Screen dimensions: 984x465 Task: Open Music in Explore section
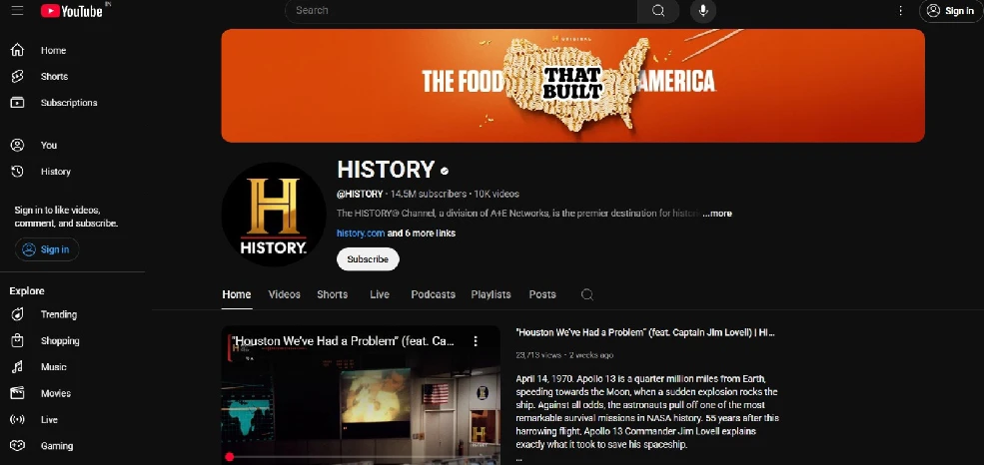pyautogui.click(x=53, y=367)
